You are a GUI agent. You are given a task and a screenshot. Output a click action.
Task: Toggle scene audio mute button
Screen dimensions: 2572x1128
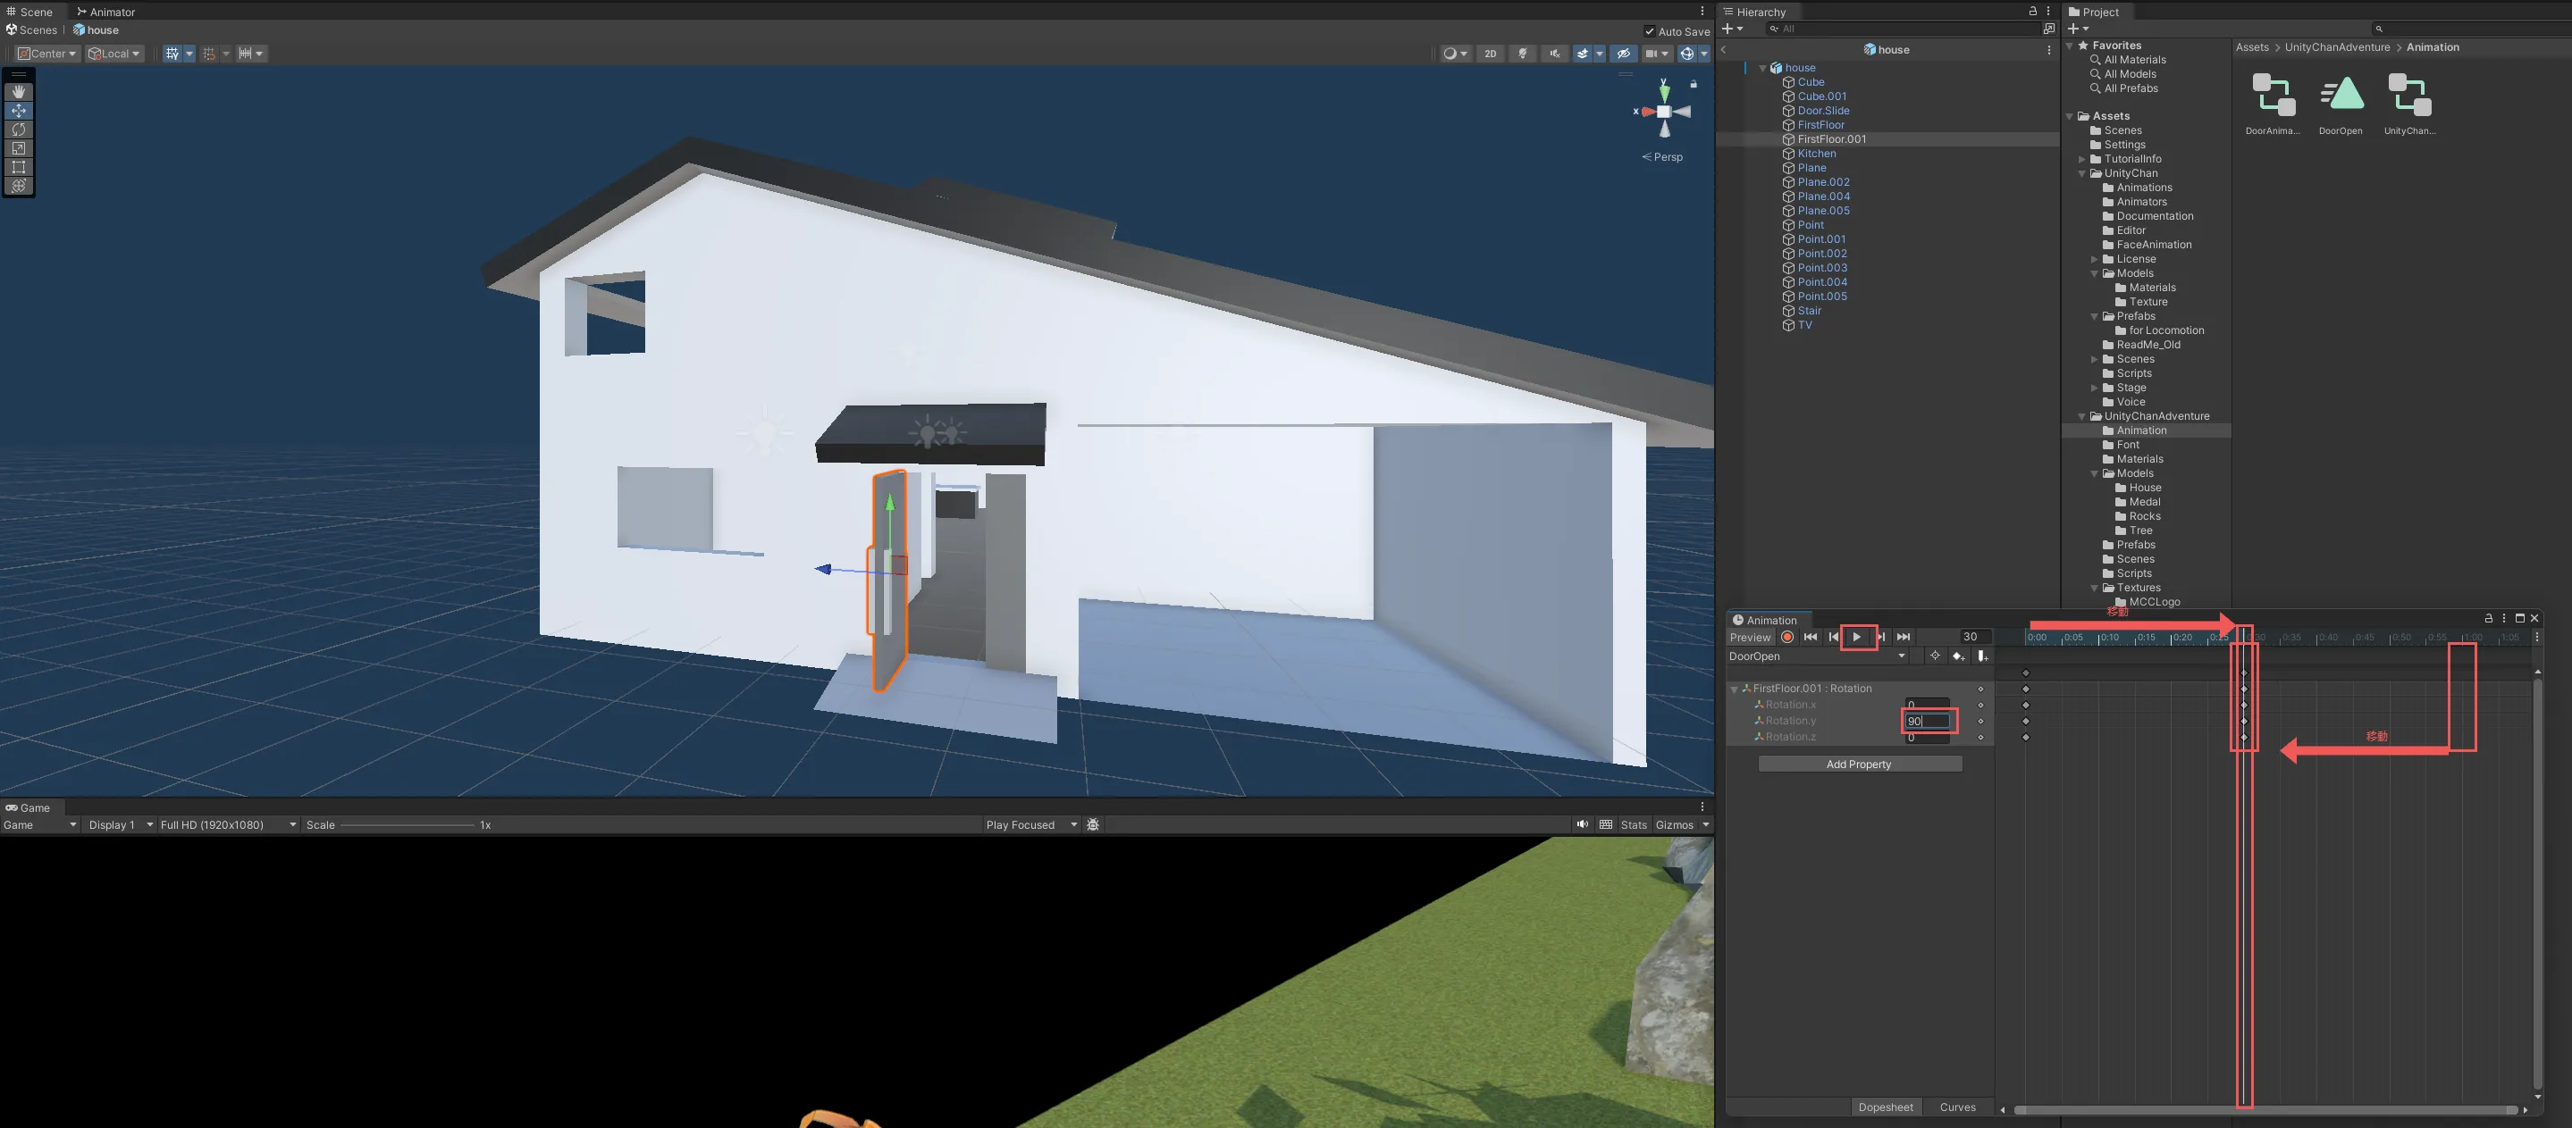(x=1555, y=54)
